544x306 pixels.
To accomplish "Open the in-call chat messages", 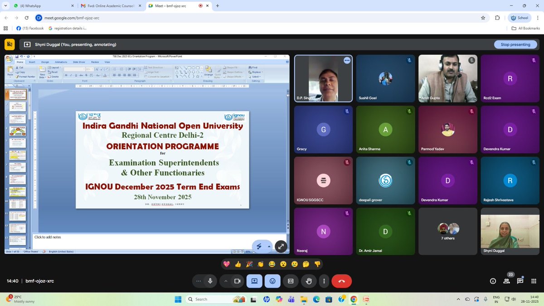I will click(x=520, y=281).
